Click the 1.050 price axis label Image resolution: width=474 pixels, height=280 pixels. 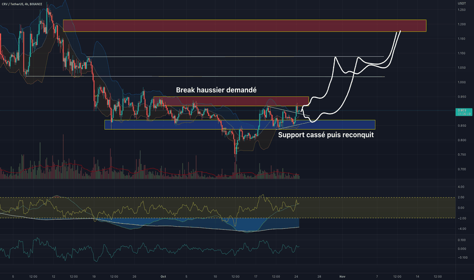(x=462, y=68)
